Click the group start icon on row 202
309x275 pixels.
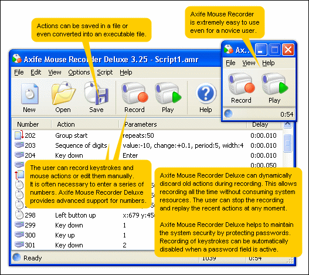pyautogui.click(x=19, y=135)
